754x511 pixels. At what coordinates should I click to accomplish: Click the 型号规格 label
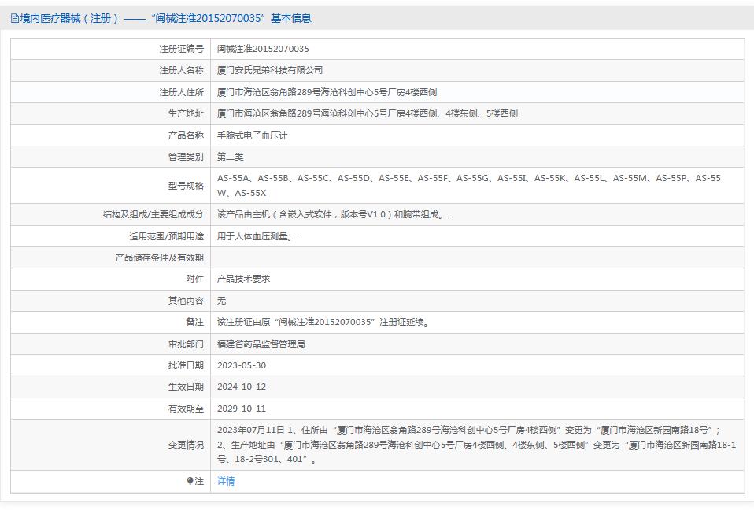(186, 186)
